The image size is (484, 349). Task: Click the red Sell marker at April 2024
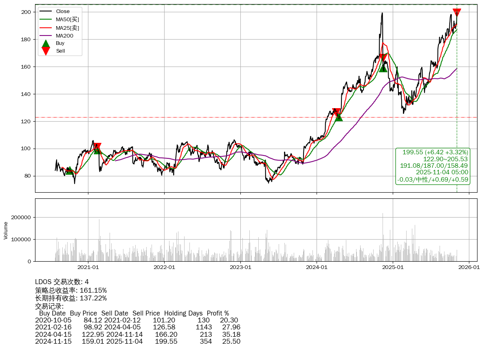[x=337, y=112]
